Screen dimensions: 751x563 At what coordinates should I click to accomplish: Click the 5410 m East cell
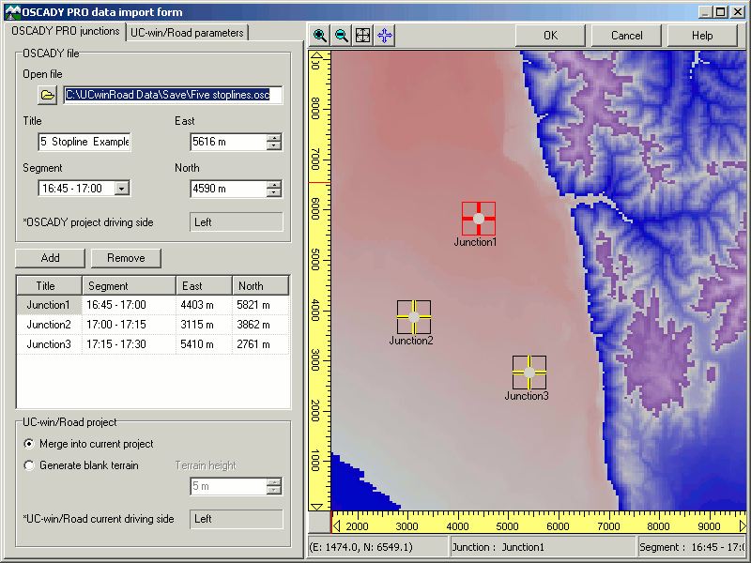pos(204,344)
